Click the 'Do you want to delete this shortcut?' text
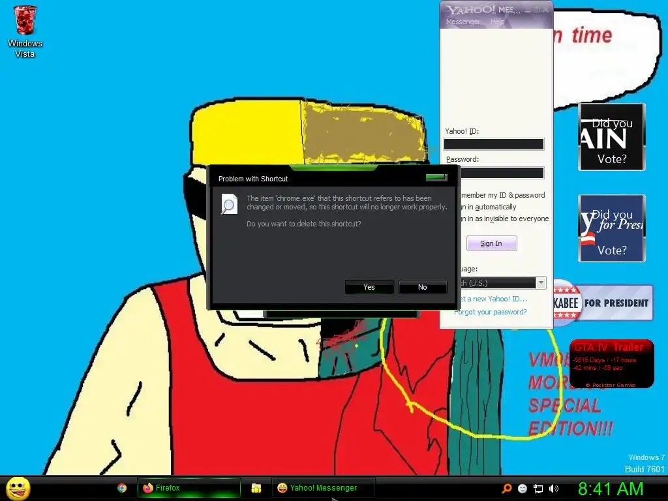 [304, 224]
